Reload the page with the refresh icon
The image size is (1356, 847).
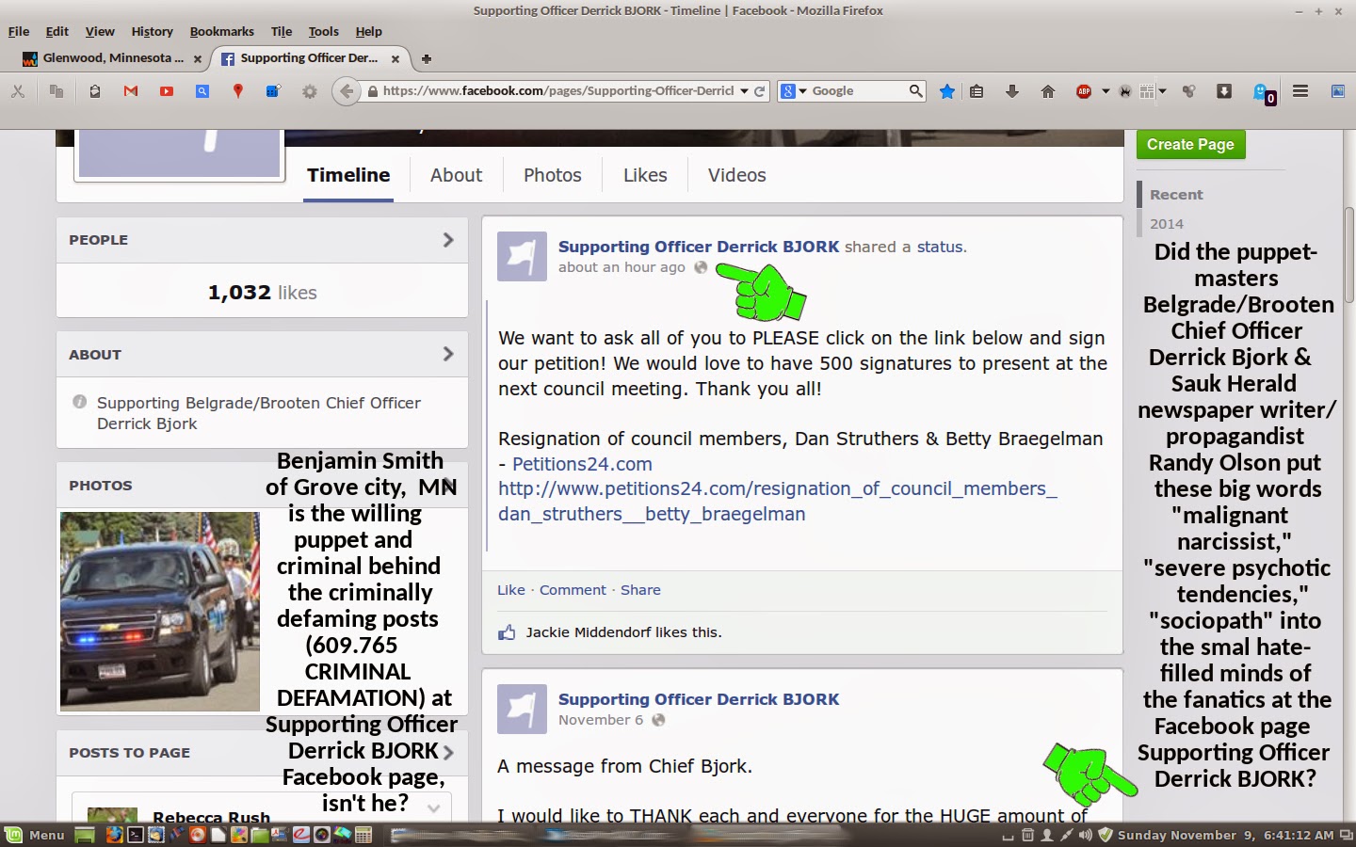760,91
